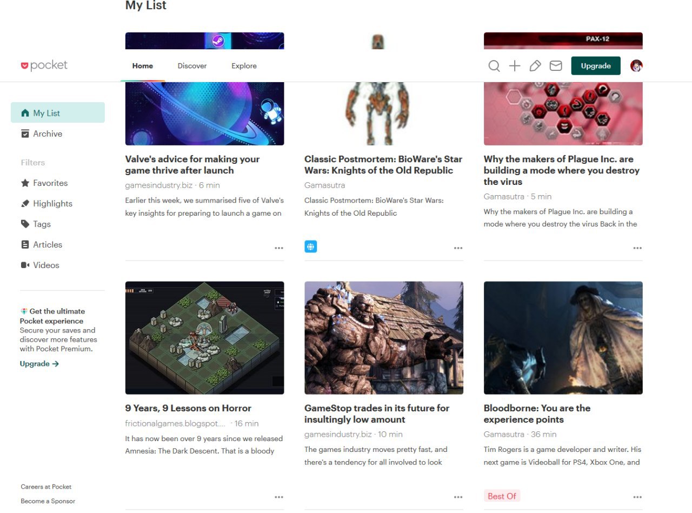Follow the sidebar Upgrade arrow link
This screenshot has height=513, width=692.
click(39, 364)
